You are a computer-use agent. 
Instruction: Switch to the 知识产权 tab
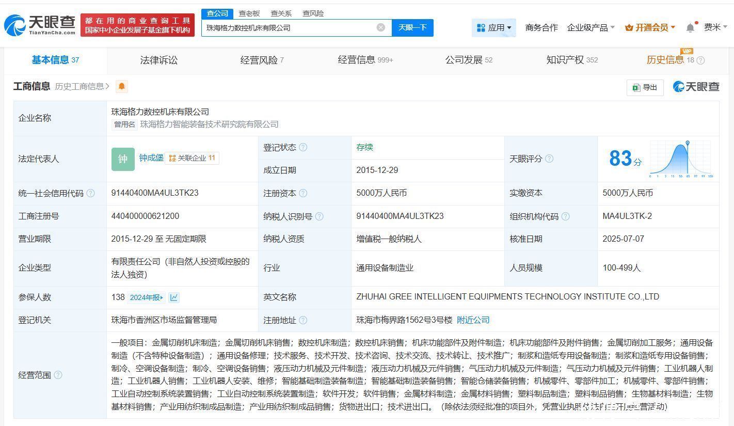click(572, 60)
